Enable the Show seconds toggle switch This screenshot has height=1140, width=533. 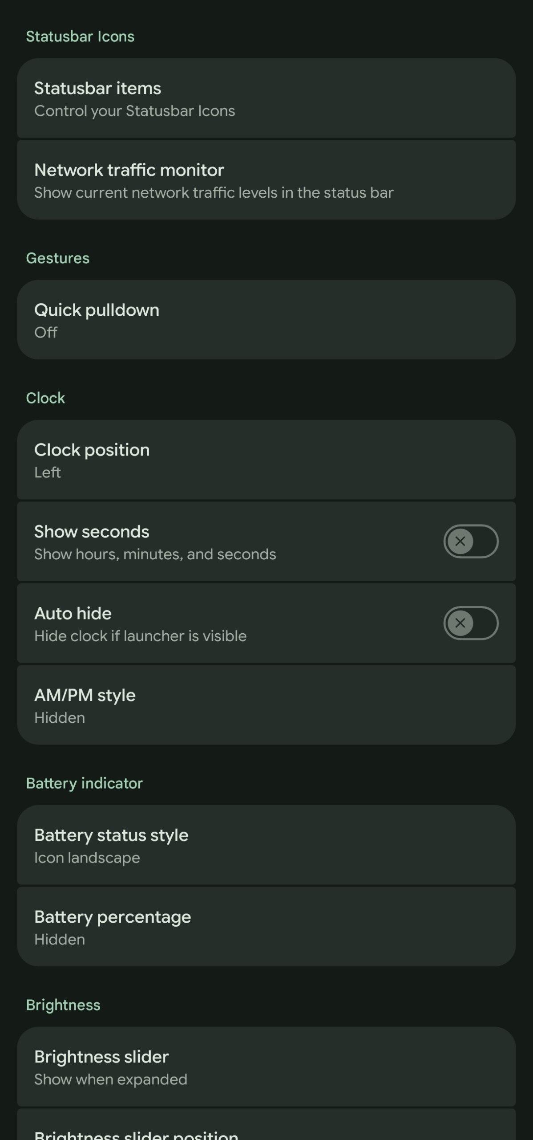coord(471,541)
